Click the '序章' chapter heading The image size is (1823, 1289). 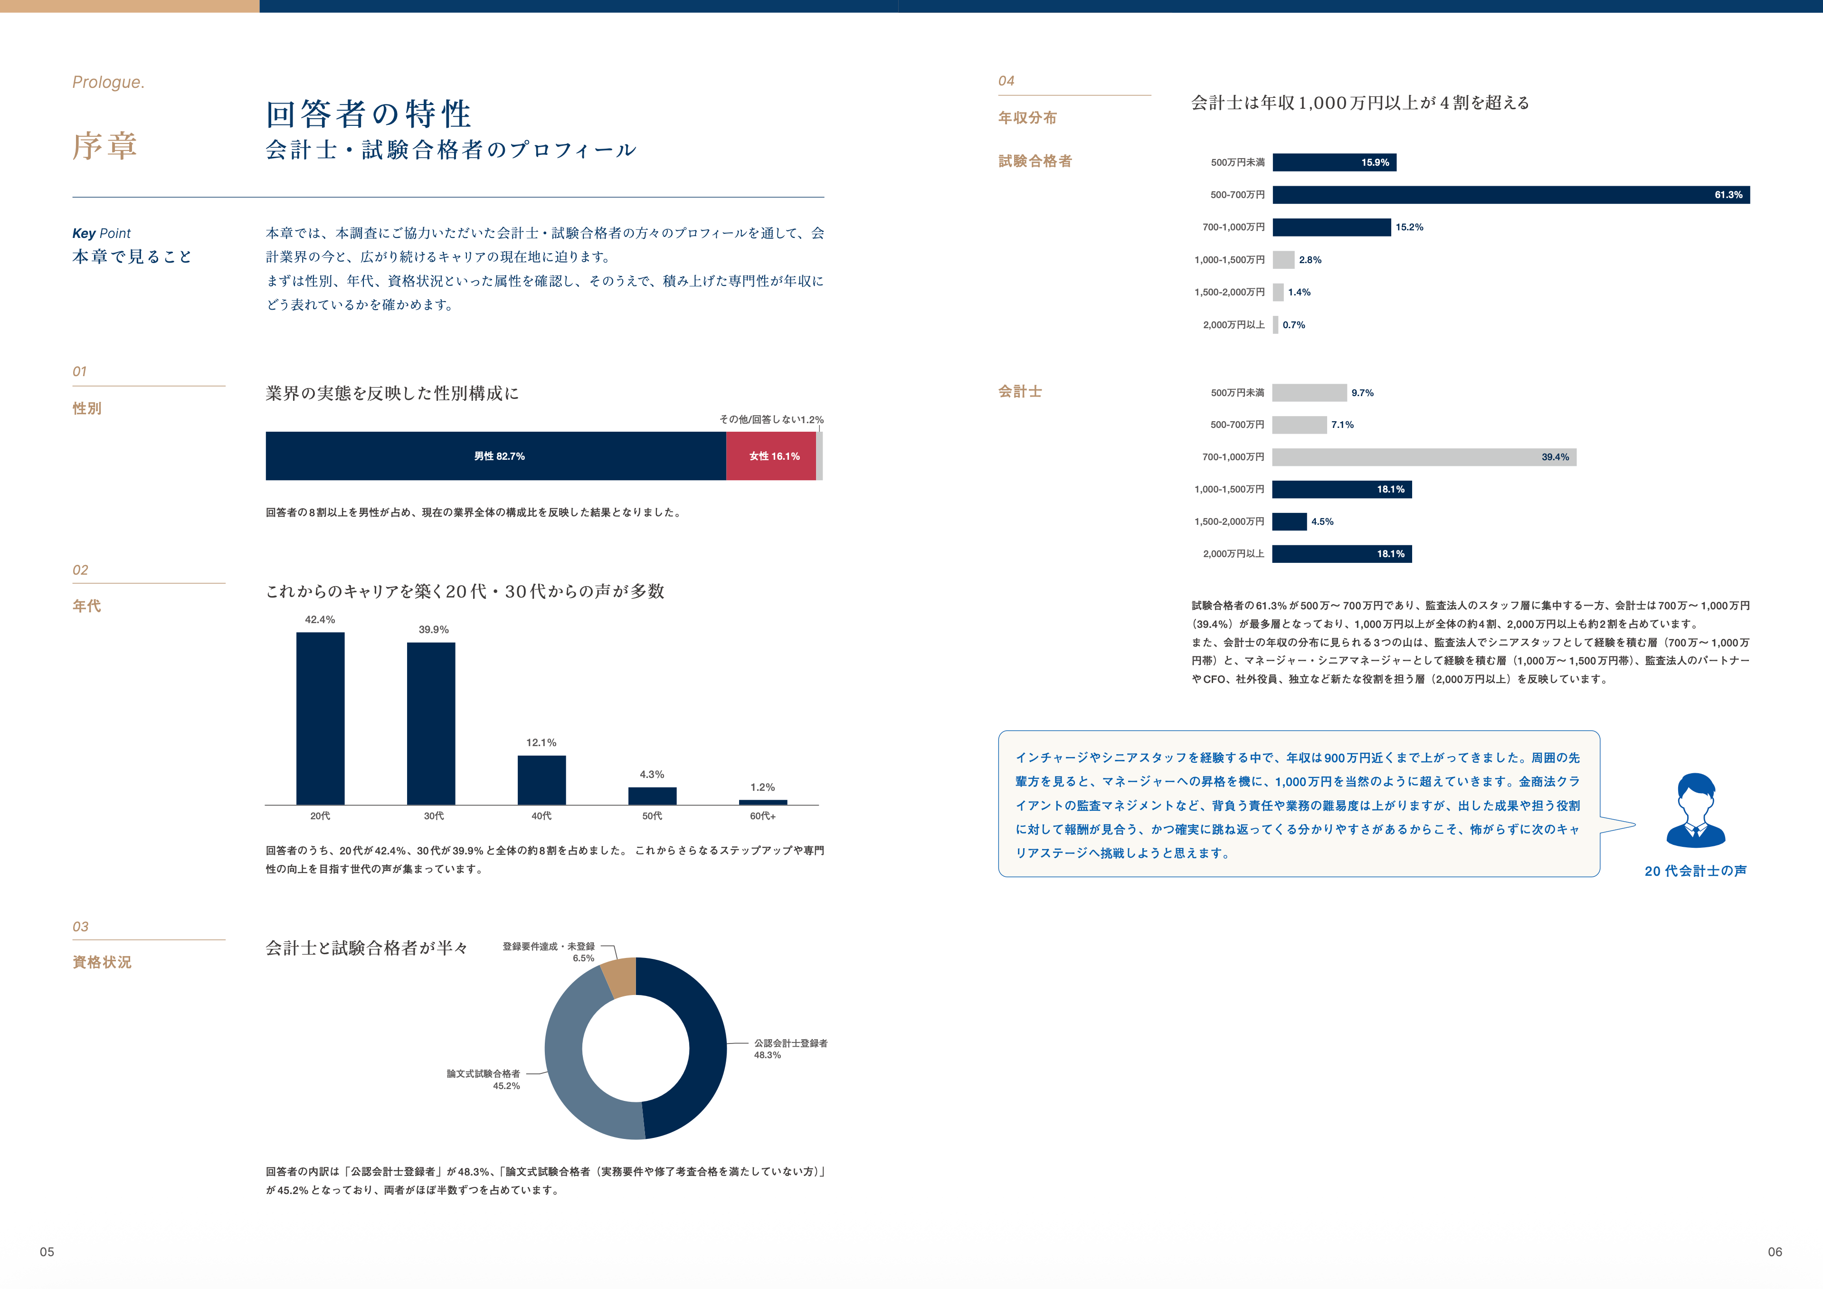105,146
